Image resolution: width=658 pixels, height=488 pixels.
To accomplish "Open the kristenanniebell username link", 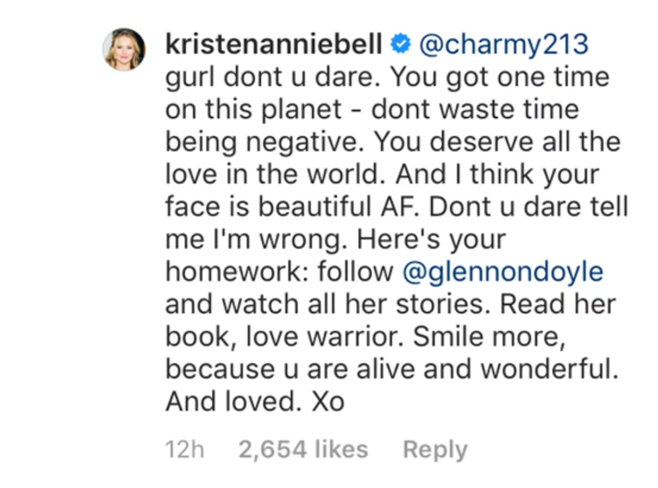I will (274, 45).
